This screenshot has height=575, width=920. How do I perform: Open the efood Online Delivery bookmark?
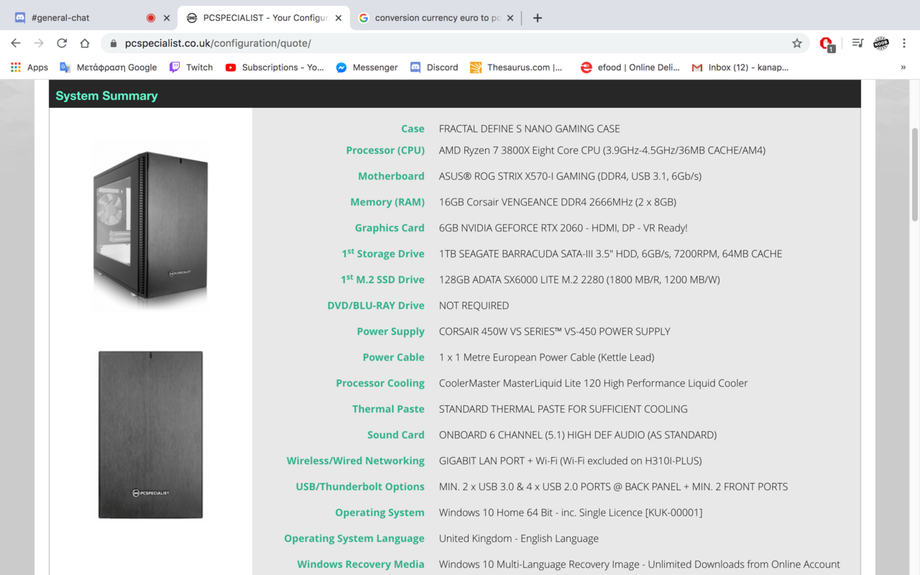(630, 67)
